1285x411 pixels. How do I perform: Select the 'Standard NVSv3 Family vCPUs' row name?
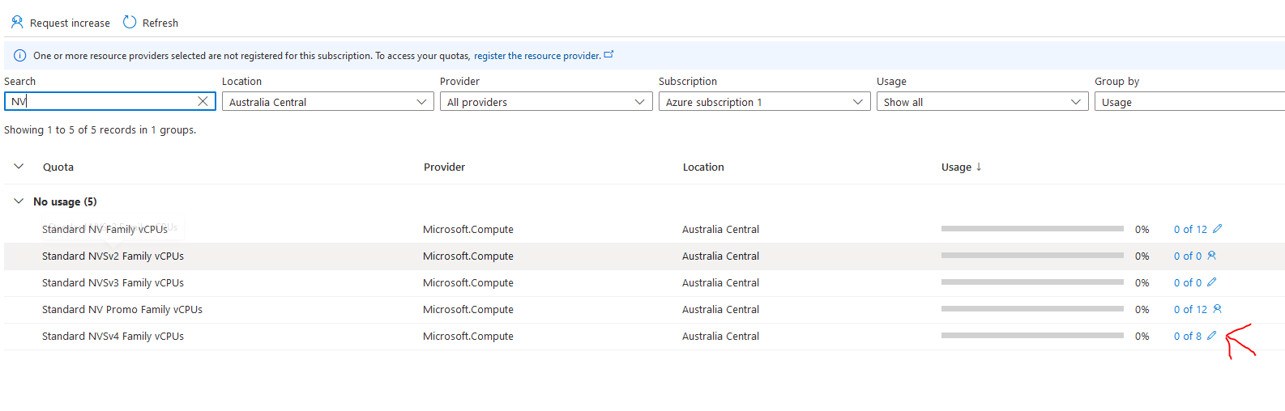click(113, 283)
